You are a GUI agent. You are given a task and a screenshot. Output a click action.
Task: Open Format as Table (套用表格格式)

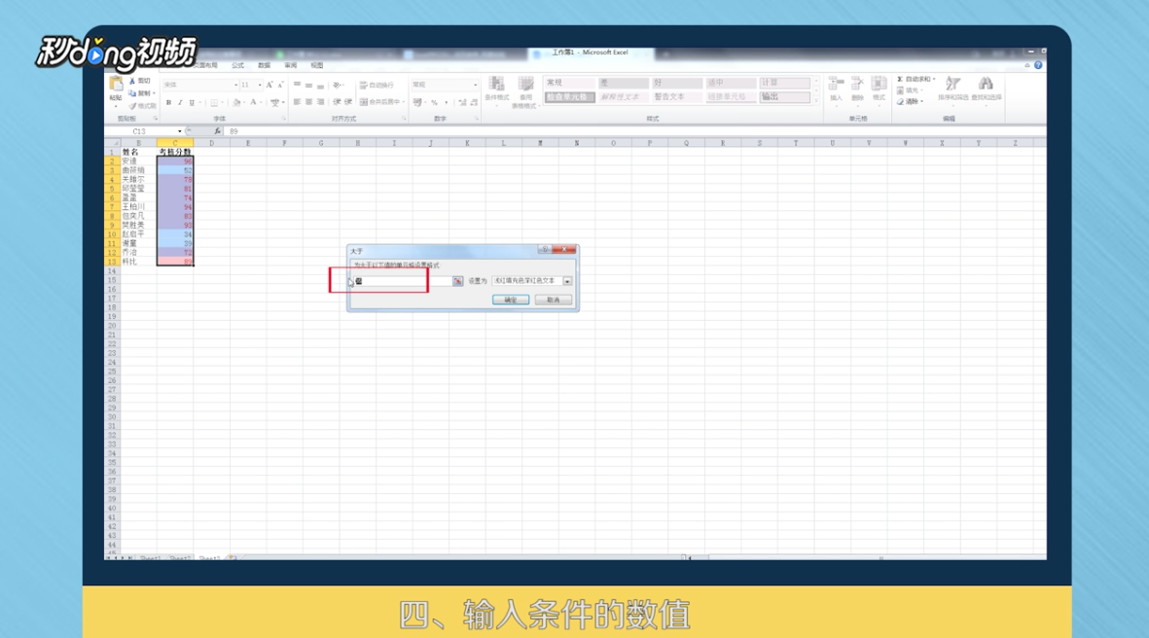tap(525, 91)
